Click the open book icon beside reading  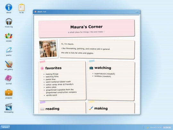[42, 109]
